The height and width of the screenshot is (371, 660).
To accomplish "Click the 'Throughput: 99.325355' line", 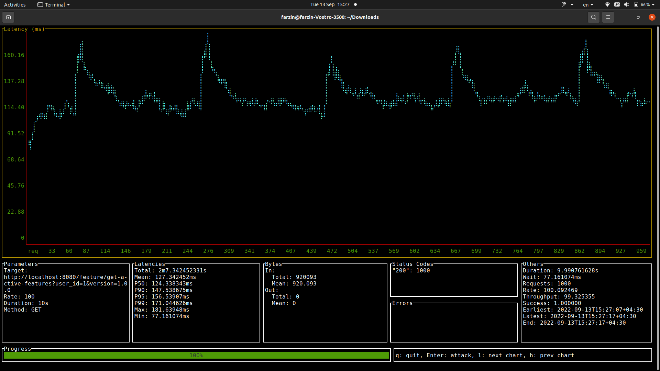I will click(559, 297).
